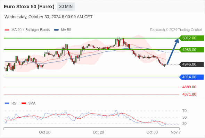This screenshot has height=138, width=205.
Task: Click the RSI legend label
Action: pos(14,103)
